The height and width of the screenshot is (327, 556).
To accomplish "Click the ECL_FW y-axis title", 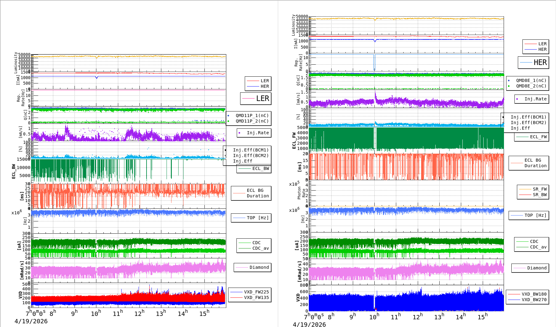I will [294, 141].
